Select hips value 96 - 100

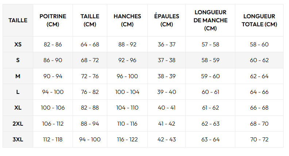(127, 76)
